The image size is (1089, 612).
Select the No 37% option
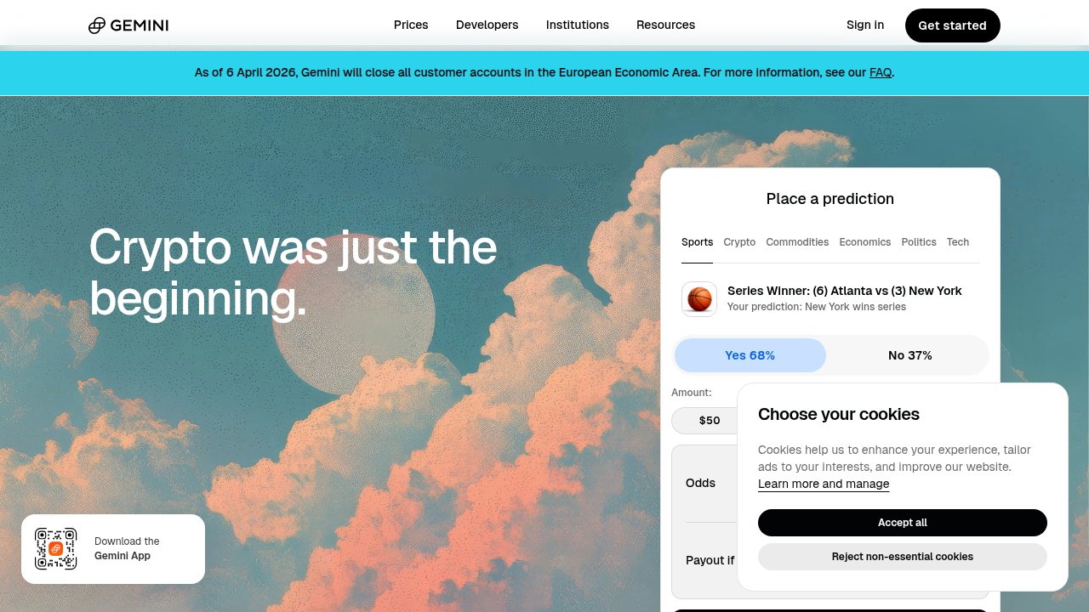click(910, 355)
